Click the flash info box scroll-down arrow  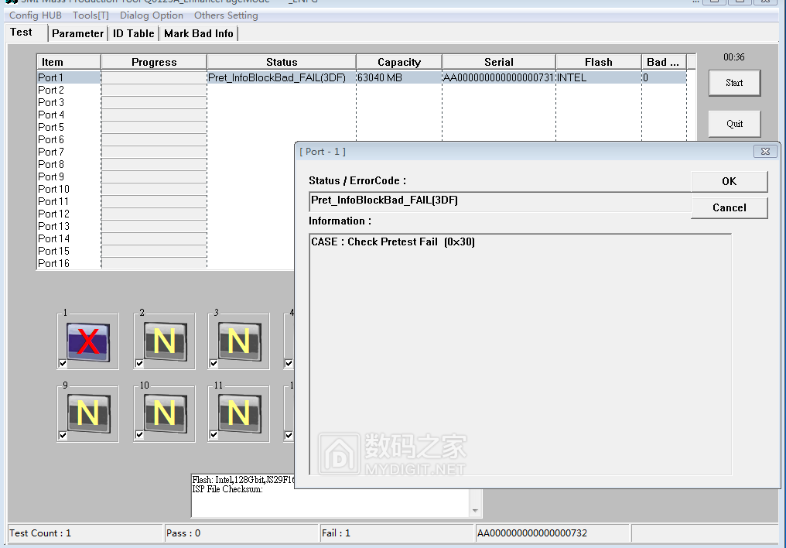tap(475, 511)
